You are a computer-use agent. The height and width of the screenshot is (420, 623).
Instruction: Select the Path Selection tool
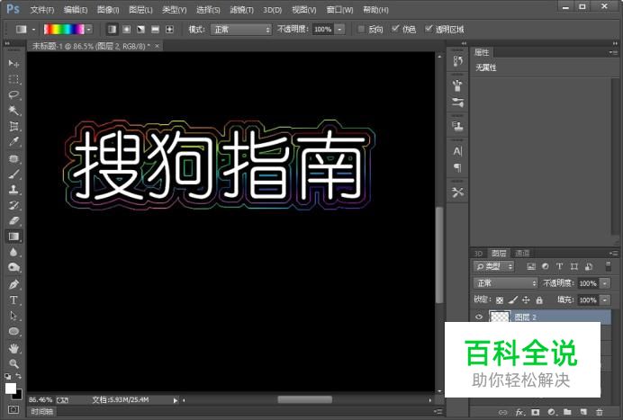[14, 316]
